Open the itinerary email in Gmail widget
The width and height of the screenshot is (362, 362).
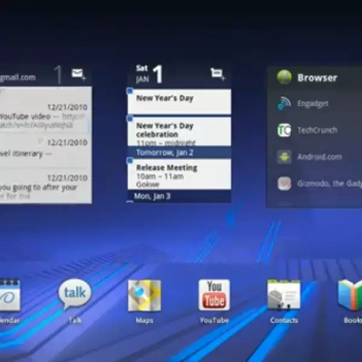(x=46, y=149)
